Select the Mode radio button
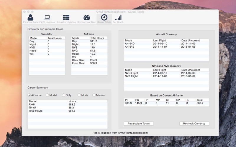 [79, 95]
